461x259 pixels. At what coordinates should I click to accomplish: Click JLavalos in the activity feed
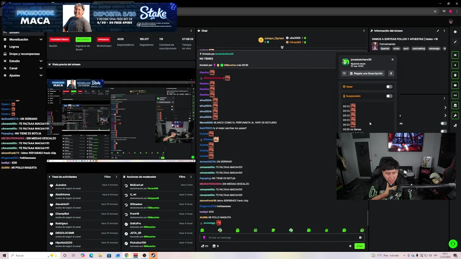pyautogui.click(x=61, y=185)
